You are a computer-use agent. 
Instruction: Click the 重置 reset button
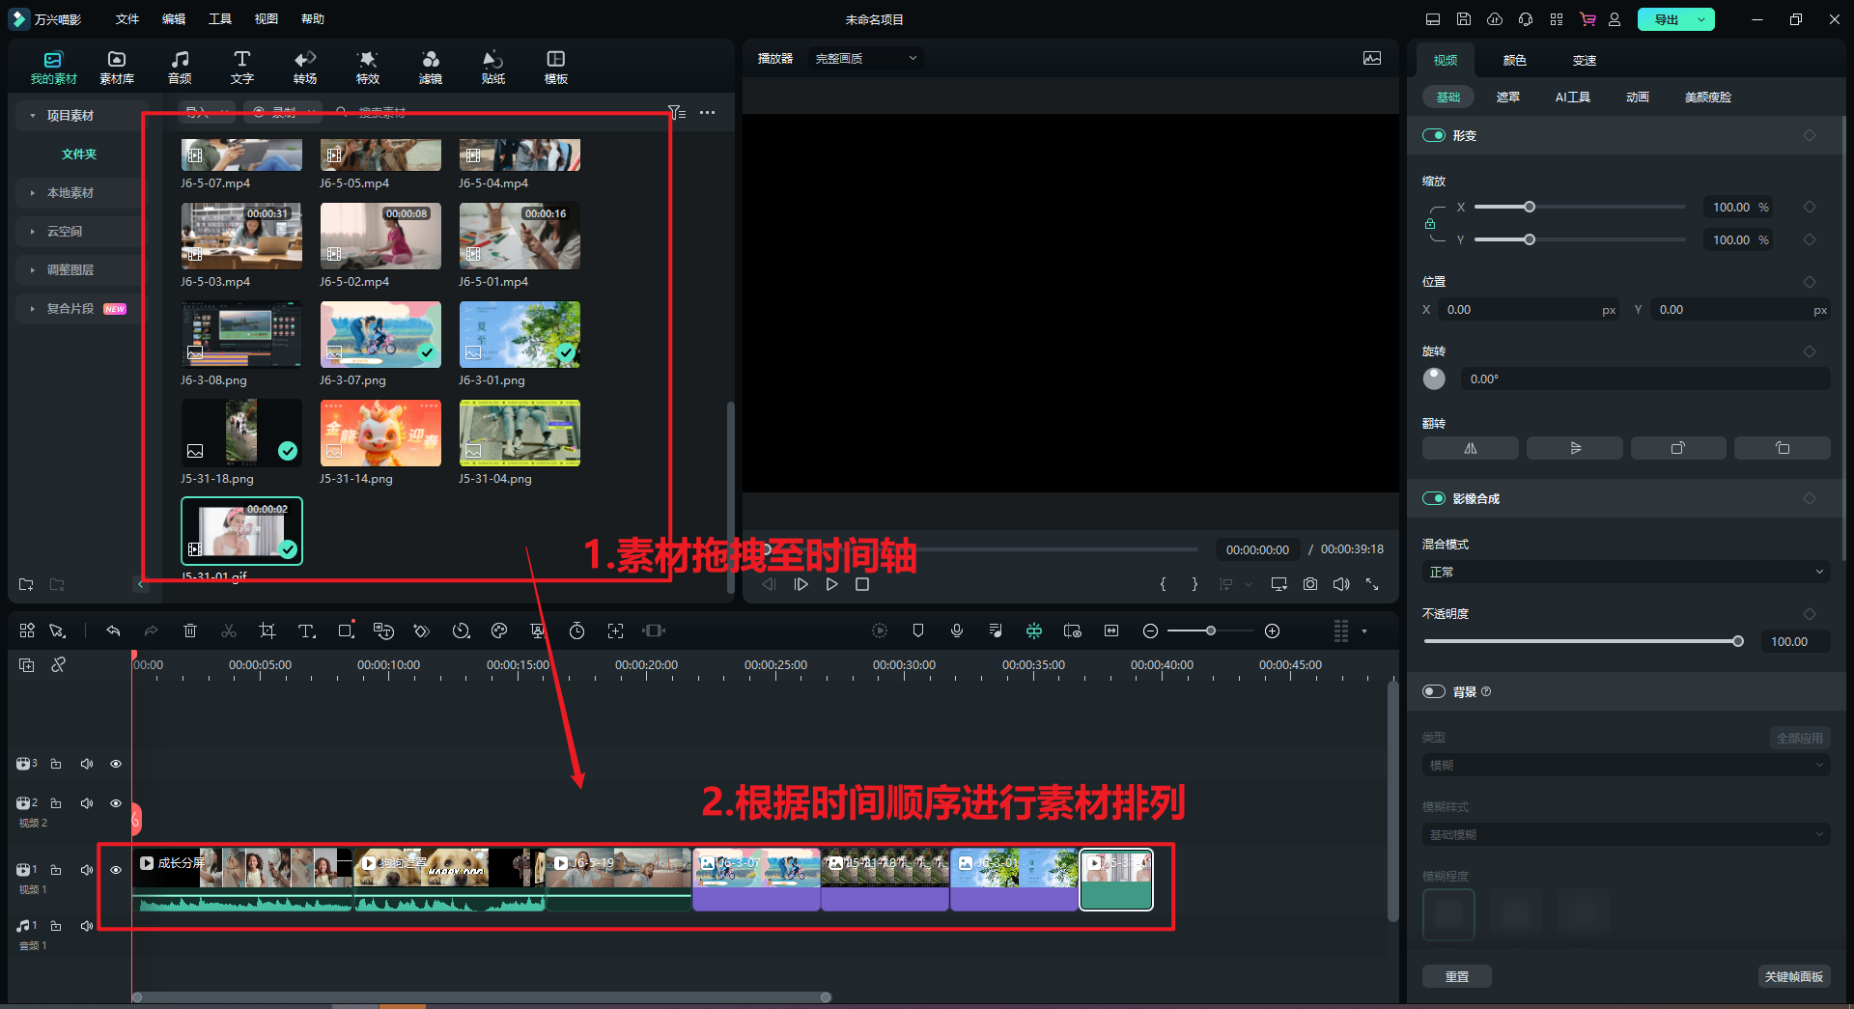[1456, 976]
